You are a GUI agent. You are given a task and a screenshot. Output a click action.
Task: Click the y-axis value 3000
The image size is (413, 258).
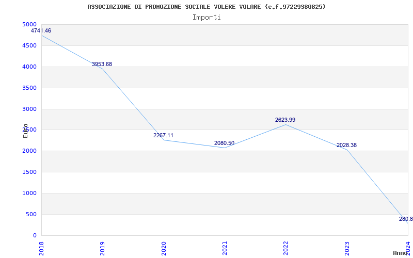pos(29,109)
